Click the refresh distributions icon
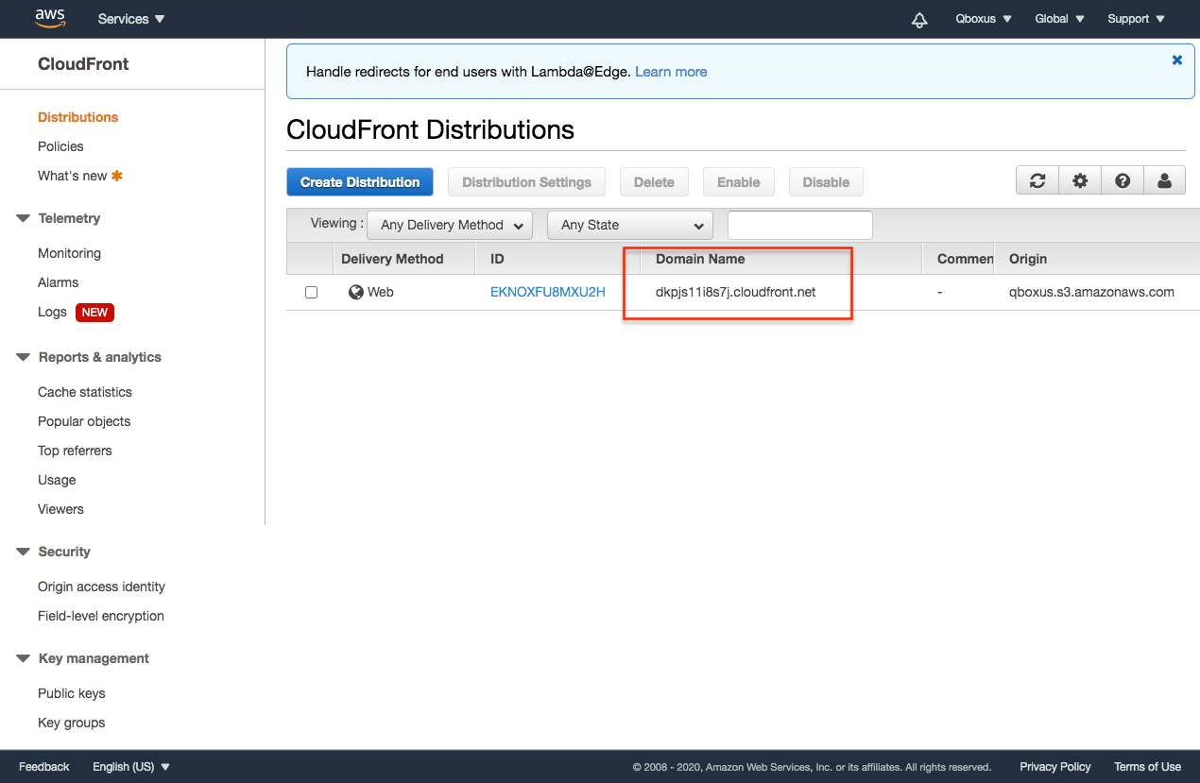This screenshot has width=1200, height=783. click(1037, 181)
